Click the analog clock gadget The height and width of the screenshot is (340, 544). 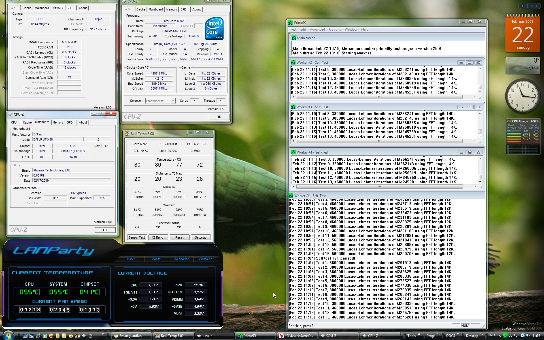(x=523, y=96)
